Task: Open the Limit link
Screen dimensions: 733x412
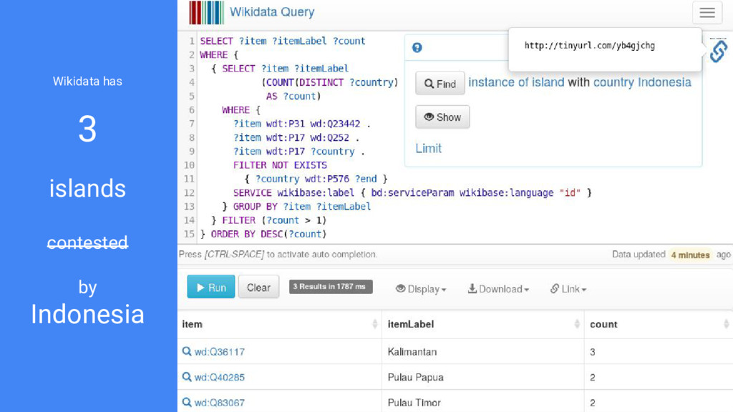Action: coord(428,149)
